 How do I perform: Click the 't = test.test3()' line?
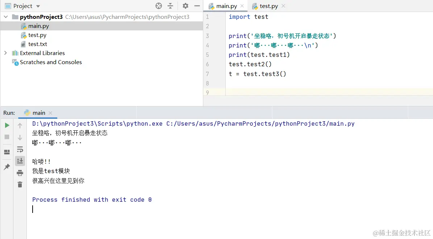tap(257, 74)
